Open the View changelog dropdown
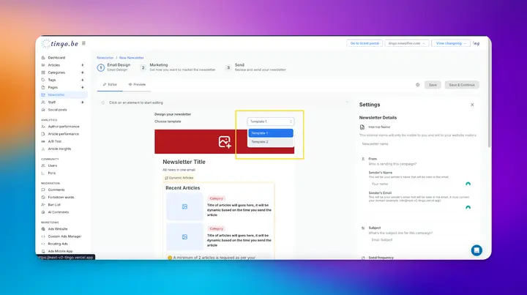The width and height of the screenshot is (527, 295). (451, 43)
